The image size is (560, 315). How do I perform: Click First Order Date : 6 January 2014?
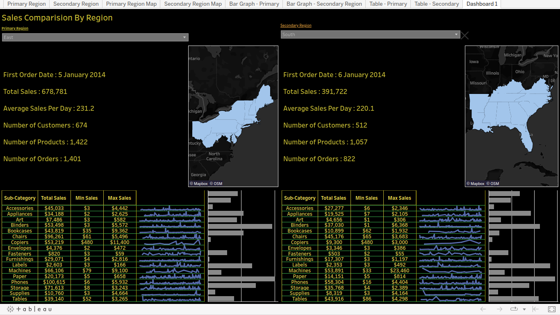coord(335,75)
